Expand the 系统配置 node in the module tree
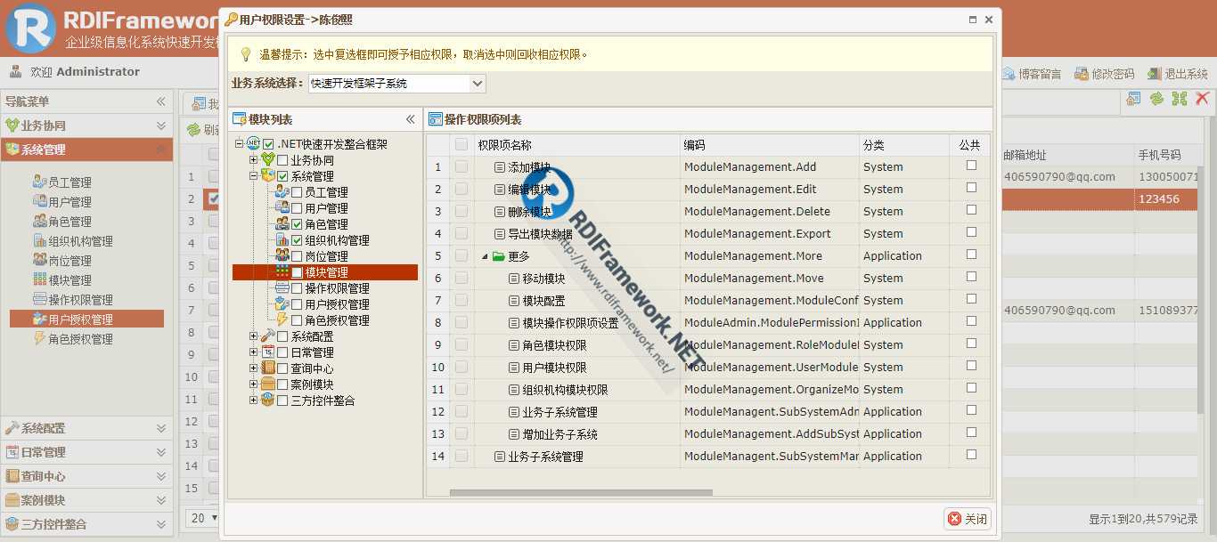Image resolution: width=1217 pixels, height=542 pixels. tap(253, 336)
